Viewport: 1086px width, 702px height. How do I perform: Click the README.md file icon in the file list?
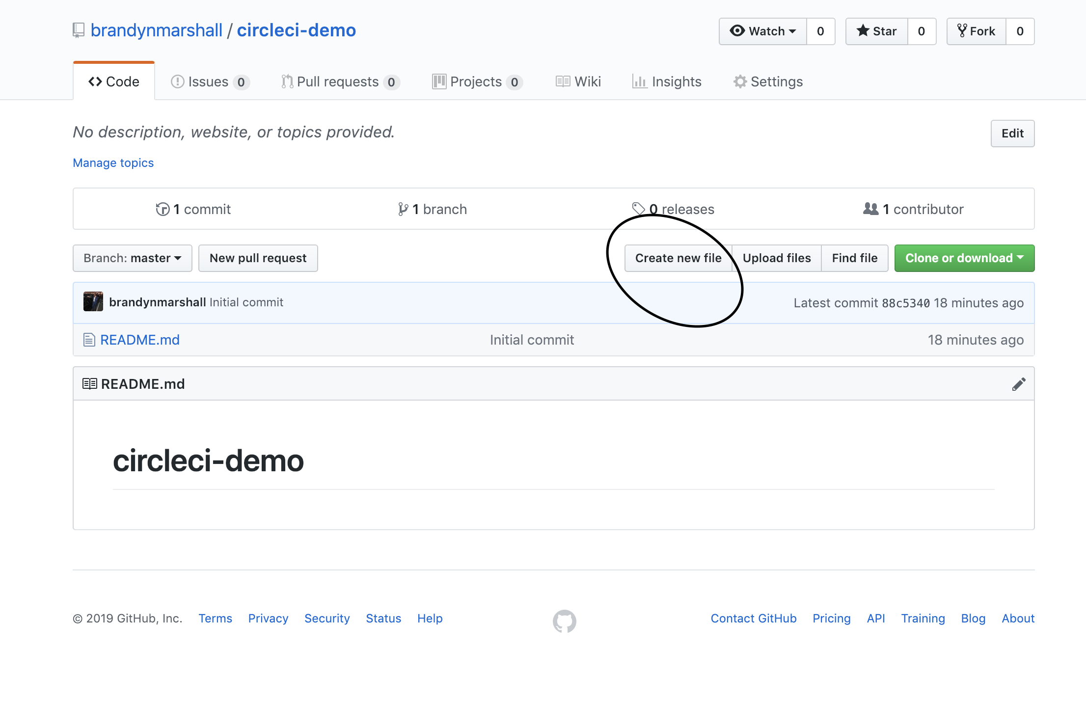pyautogui.click(x=89, y=340)
